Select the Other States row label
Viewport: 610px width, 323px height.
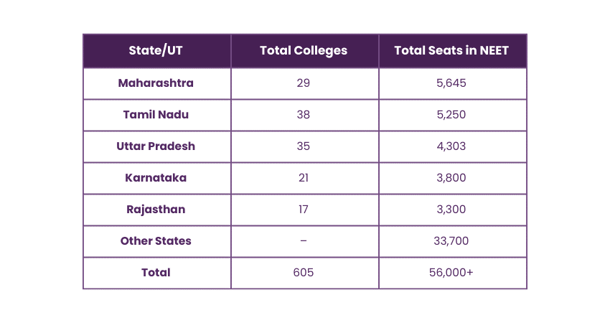pyautogui.click(x=156, y=241)
